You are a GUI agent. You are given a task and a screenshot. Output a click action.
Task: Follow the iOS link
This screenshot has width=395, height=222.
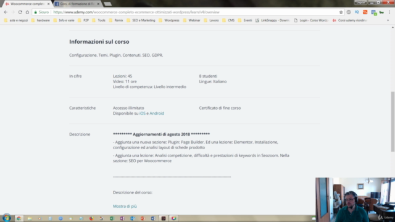pos(143,113)
